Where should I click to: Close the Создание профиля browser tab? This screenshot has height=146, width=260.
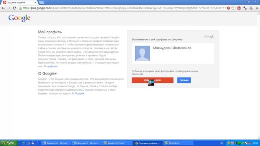pos(35,2)
